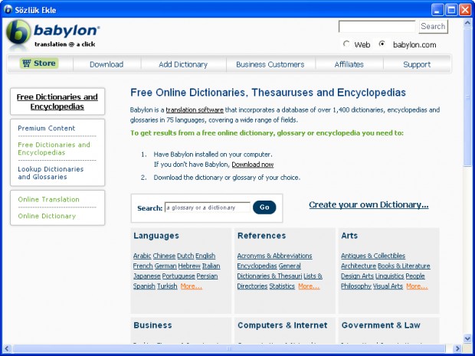
Task: Follow the Download now link
Action: coord(253,165)
